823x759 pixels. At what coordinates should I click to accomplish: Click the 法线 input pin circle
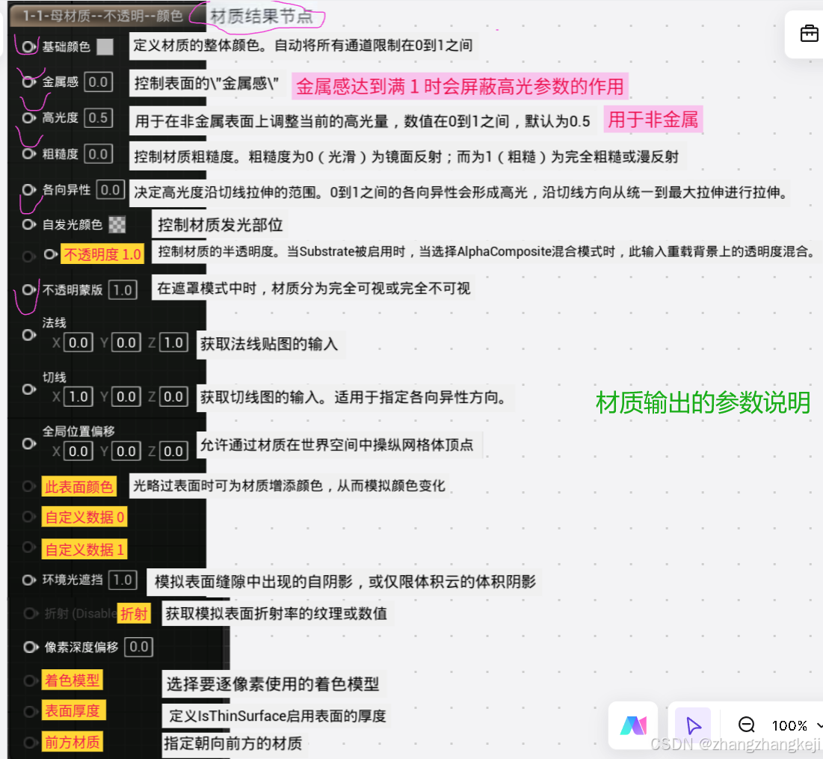tap(28, 336)
